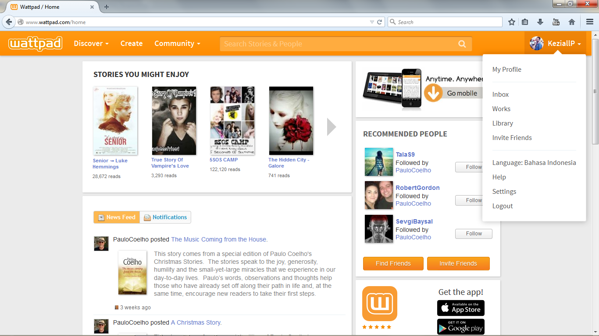Click PauloCoelho avatar on Music Coming post

[101, 244]
